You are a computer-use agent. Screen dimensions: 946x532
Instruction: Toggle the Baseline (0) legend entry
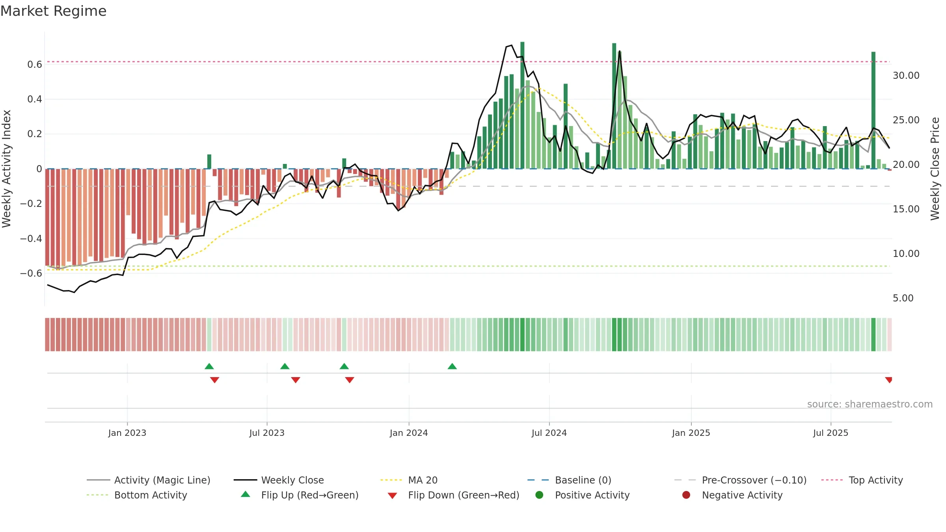click(x=569, y=480)
